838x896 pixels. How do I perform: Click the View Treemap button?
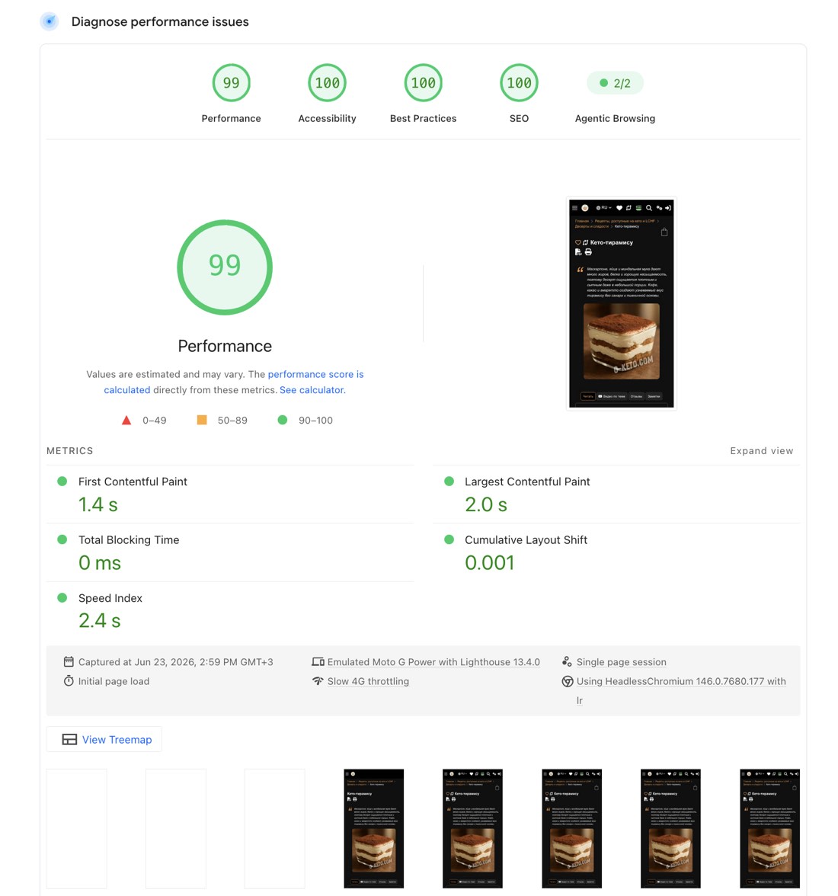click(x=104, y=739)
